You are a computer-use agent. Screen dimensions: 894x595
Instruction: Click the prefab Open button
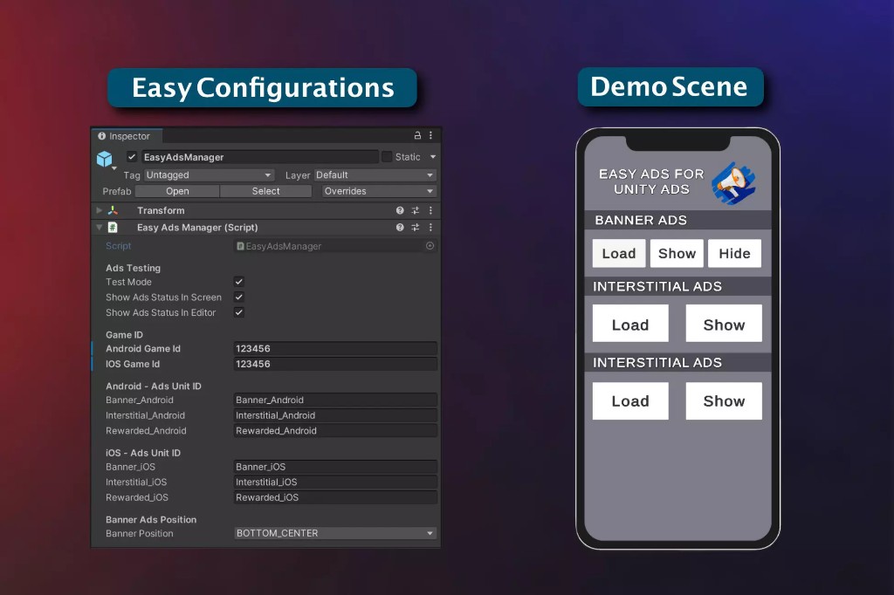177,191
